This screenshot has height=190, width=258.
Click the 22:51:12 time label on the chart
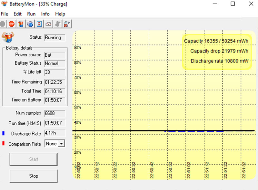[x=207, y=170]
